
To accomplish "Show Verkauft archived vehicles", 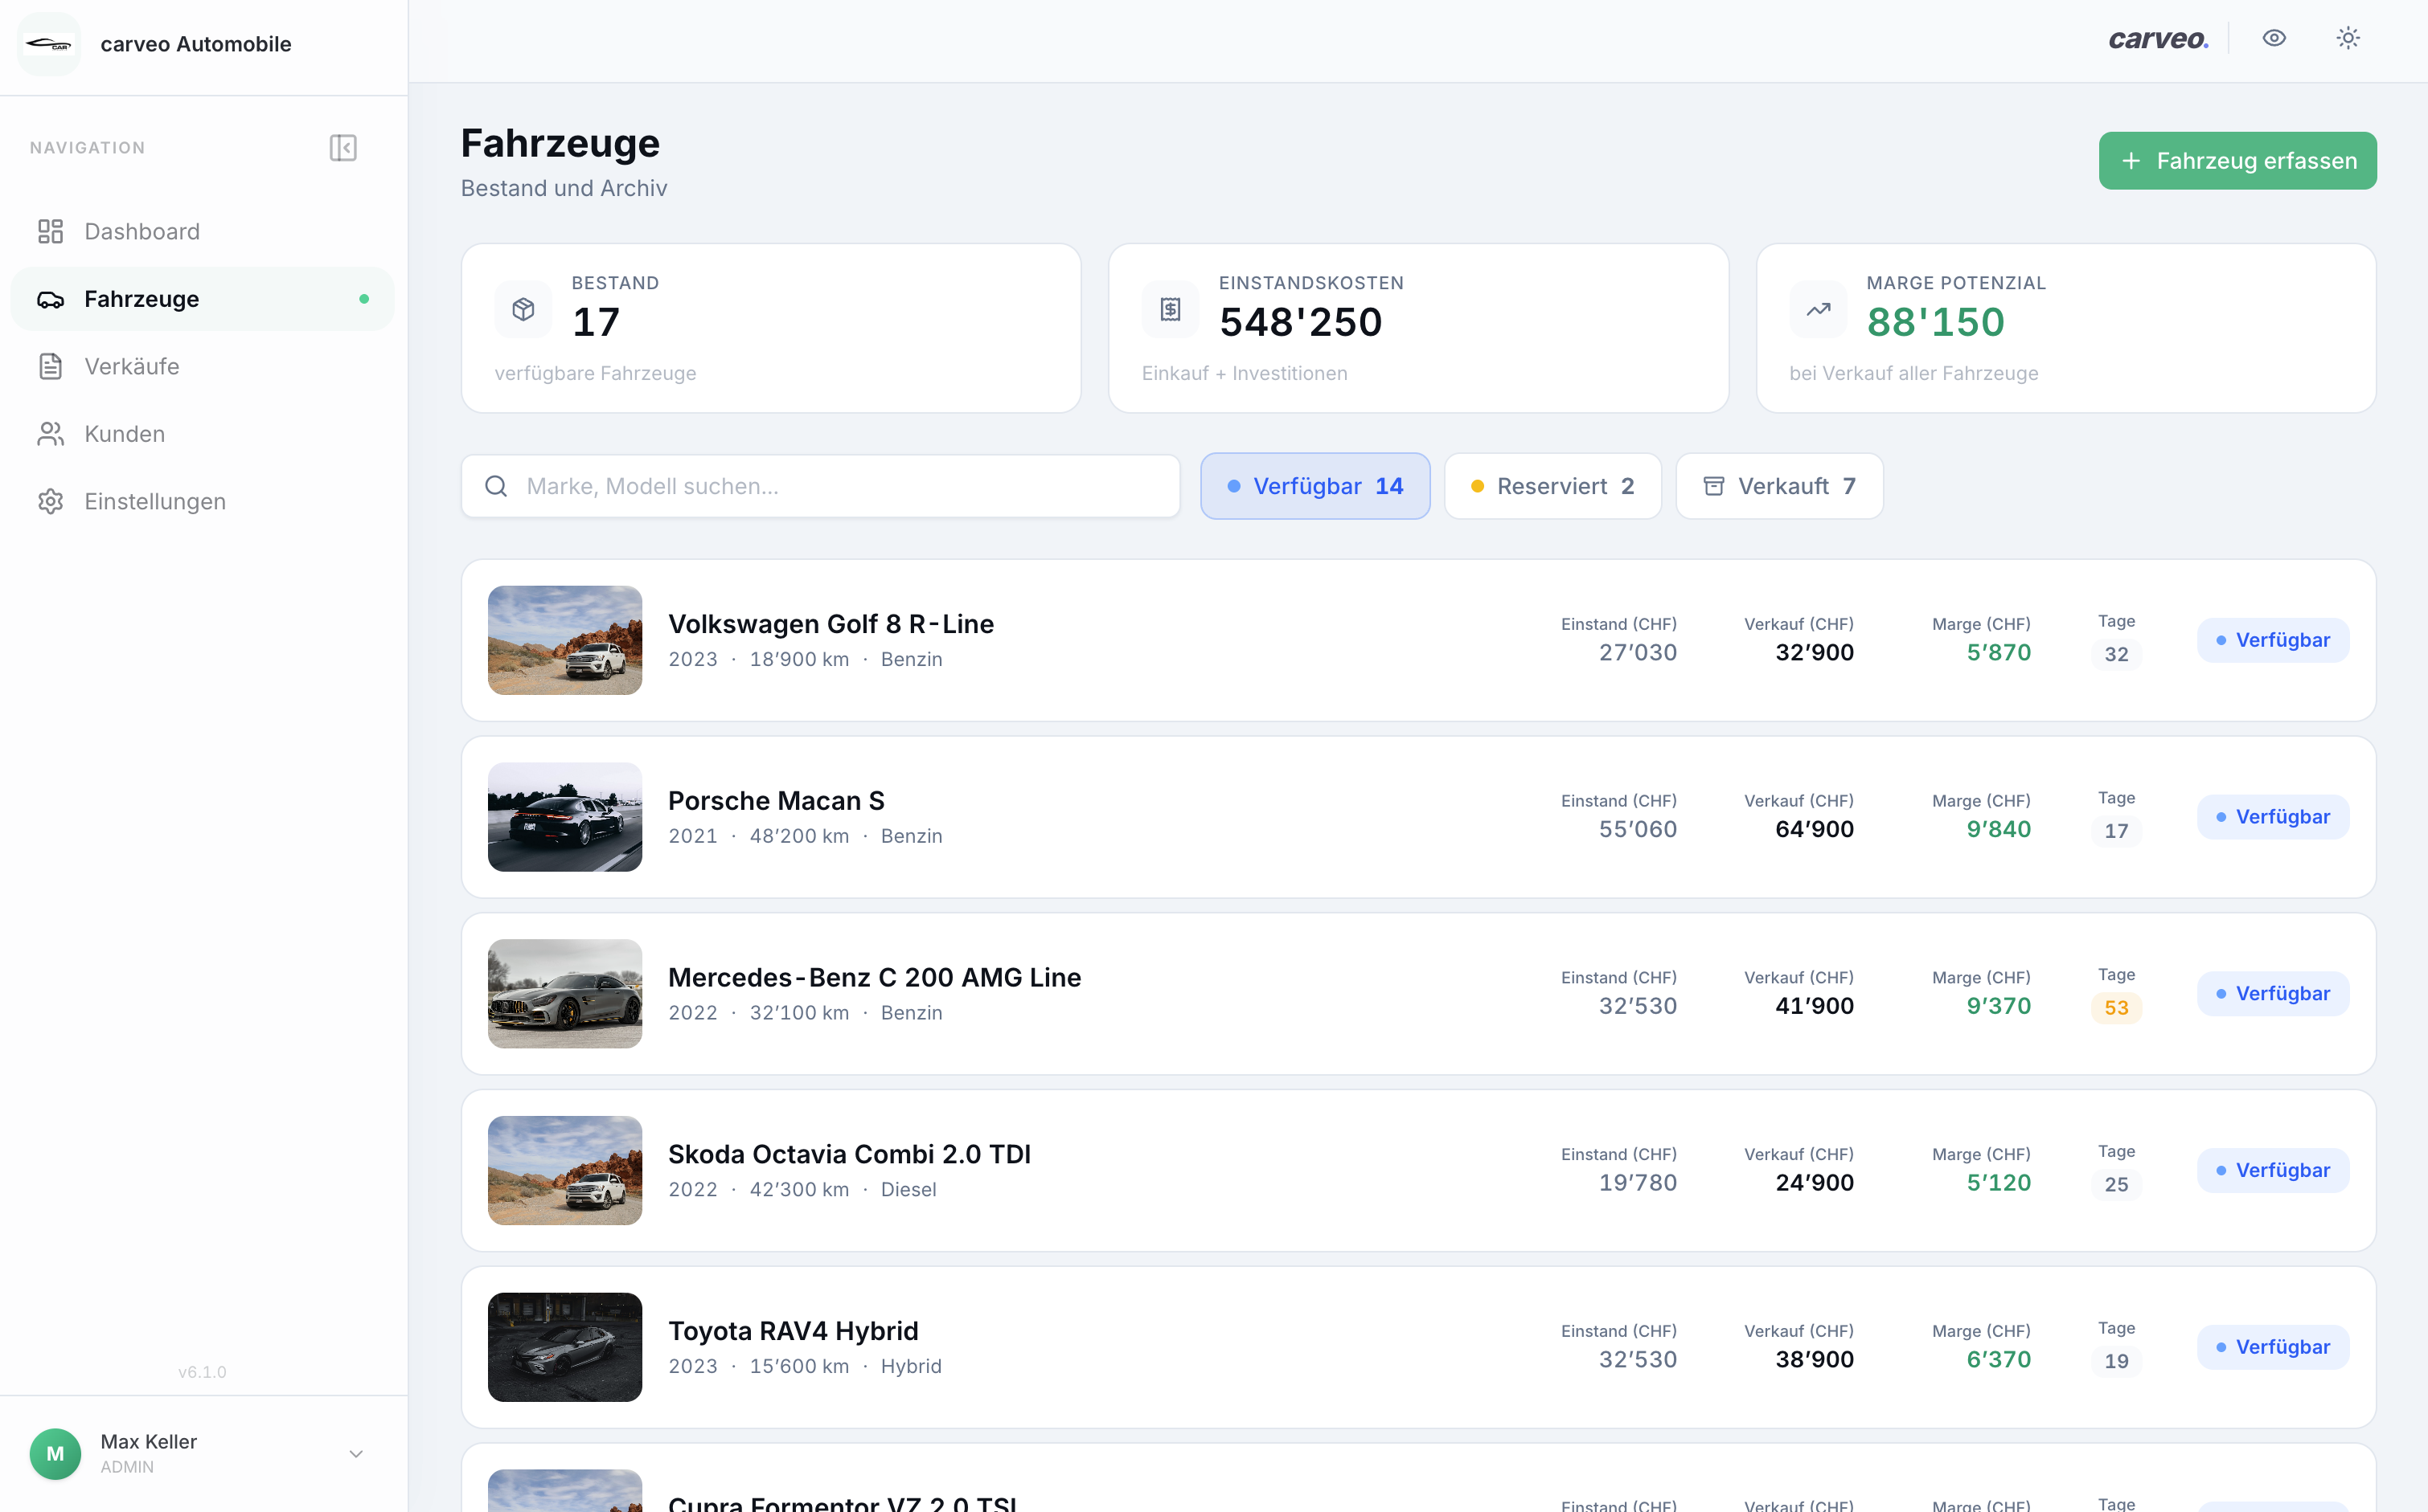I will point(1778,486).
